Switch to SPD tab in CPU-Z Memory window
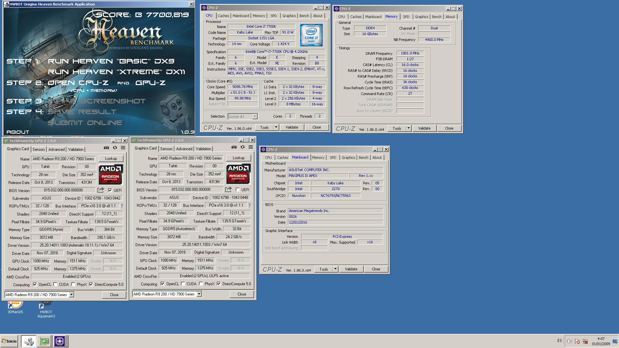 coord(406,17)
